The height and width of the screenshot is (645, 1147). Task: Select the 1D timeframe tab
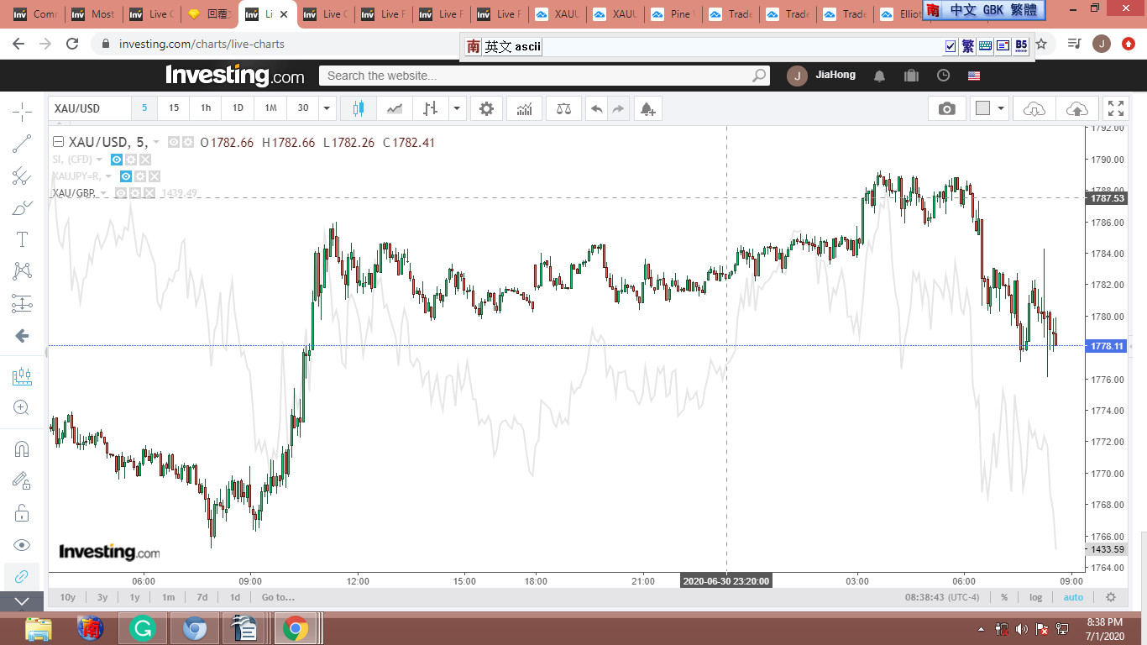pyautogui.click(x=238, y=107)
